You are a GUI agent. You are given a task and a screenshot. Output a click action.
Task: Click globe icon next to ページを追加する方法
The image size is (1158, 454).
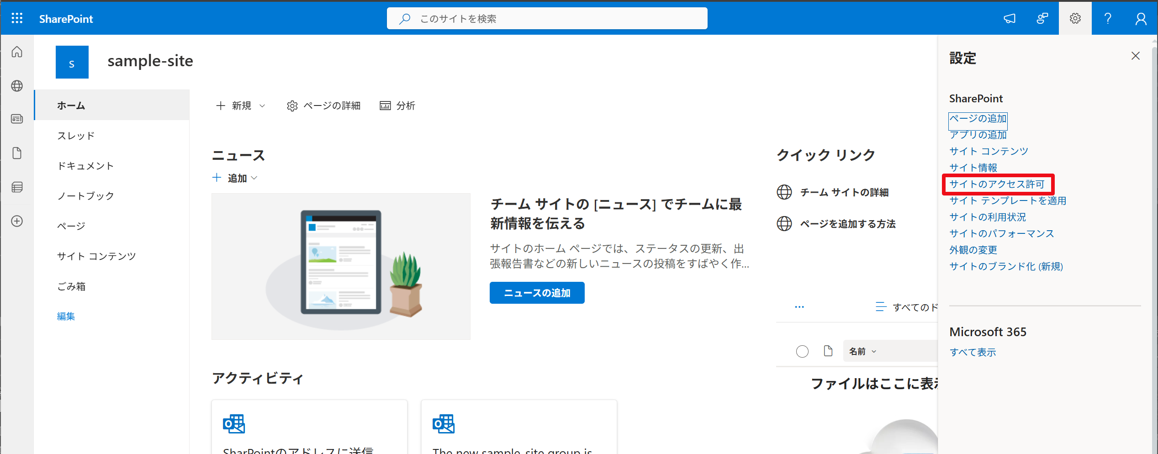coord(784,224)
